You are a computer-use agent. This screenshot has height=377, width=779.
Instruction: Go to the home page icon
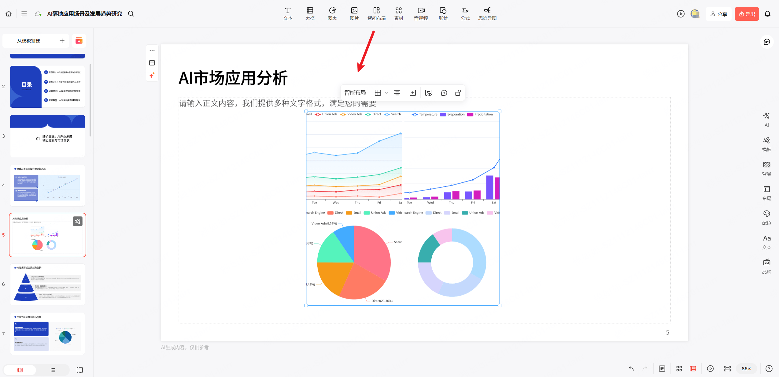[9, 14]
